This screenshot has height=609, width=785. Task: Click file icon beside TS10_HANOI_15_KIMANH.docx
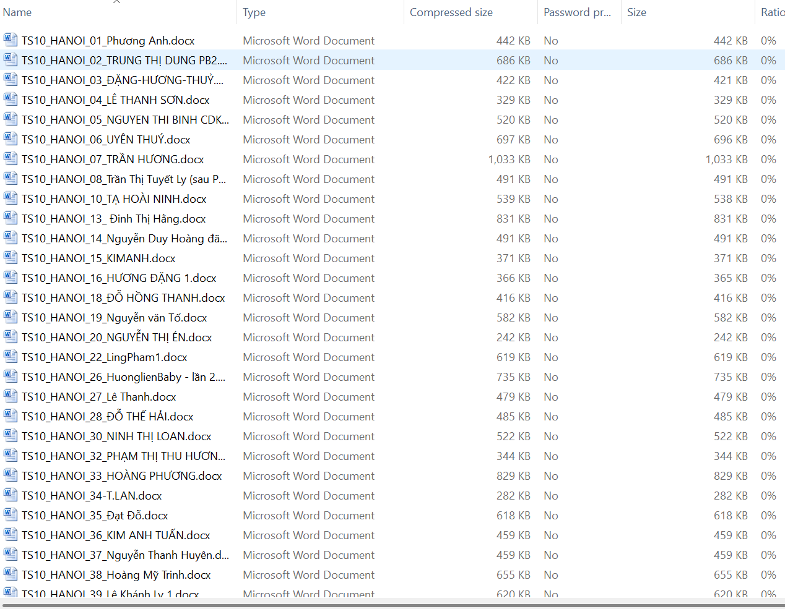[10, 258]
